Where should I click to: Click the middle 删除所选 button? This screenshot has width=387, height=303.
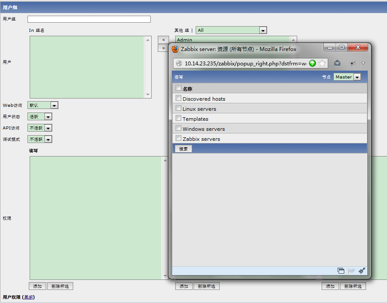[x=207, y=286]
